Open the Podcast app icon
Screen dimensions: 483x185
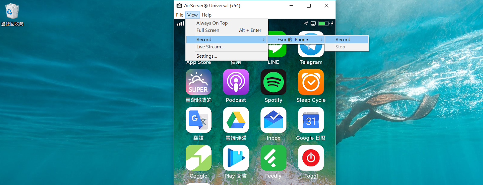pyautogui.click(x=236, y=82)
